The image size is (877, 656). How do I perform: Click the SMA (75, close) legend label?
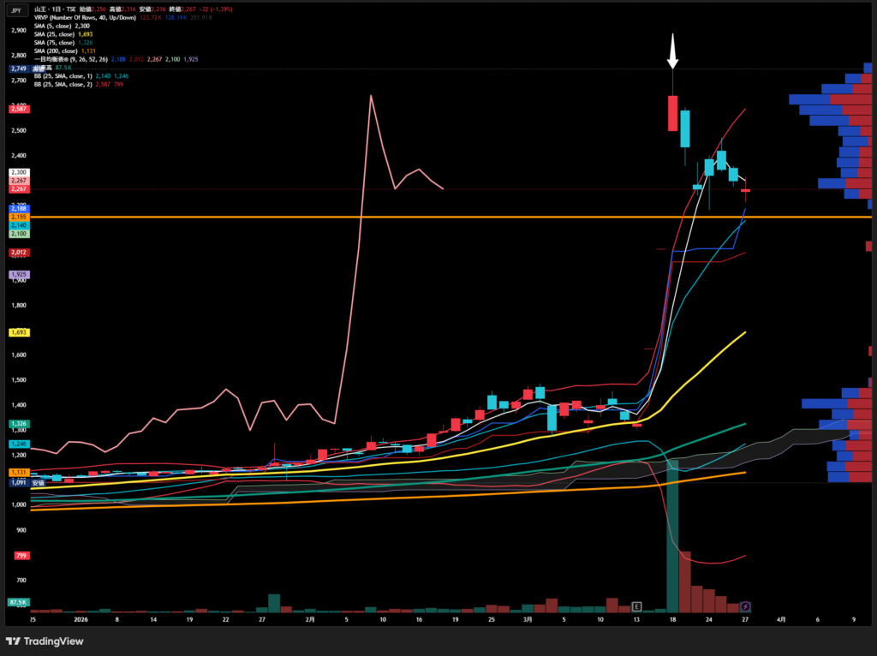pos(56,43)
